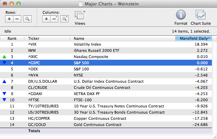The image size is (217, 139).
Task: Open the rows search magnifier
Action: click(27, 19)
